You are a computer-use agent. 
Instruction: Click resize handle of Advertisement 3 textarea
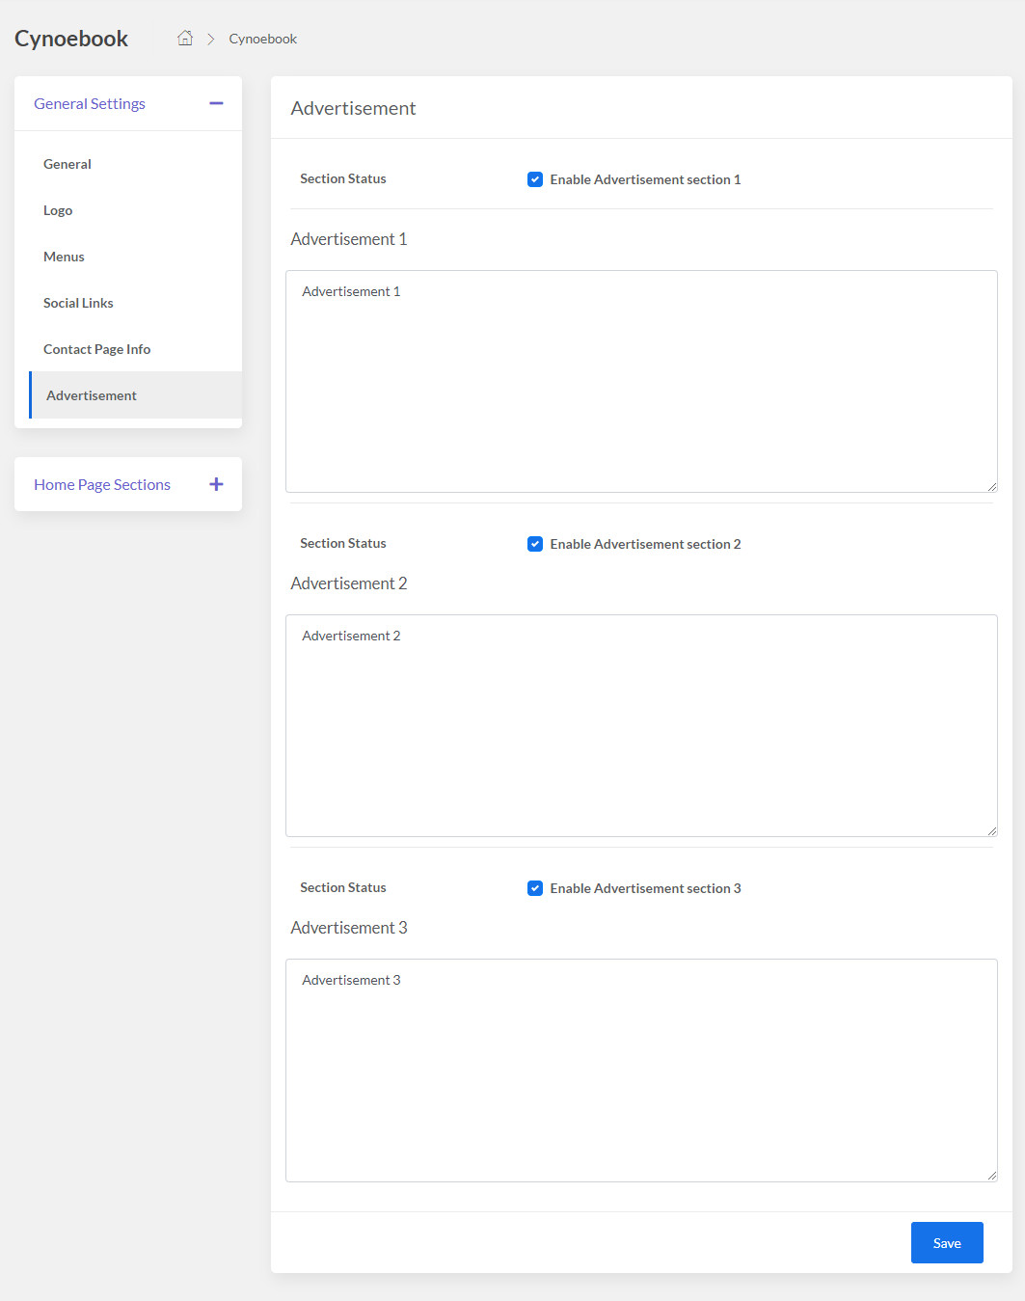coord(991,1175)
